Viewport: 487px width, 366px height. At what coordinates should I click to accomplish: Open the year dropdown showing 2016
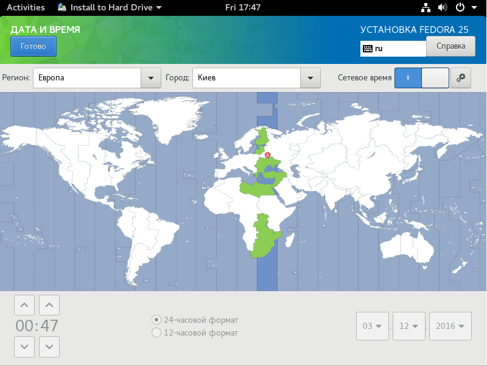click(x=450, y=326)
